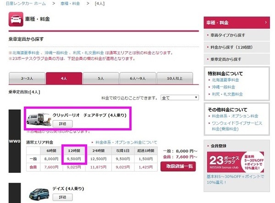Click the デイズ (4人乗り) title text
Screen dimensions: 275x203
click(68, 188)
